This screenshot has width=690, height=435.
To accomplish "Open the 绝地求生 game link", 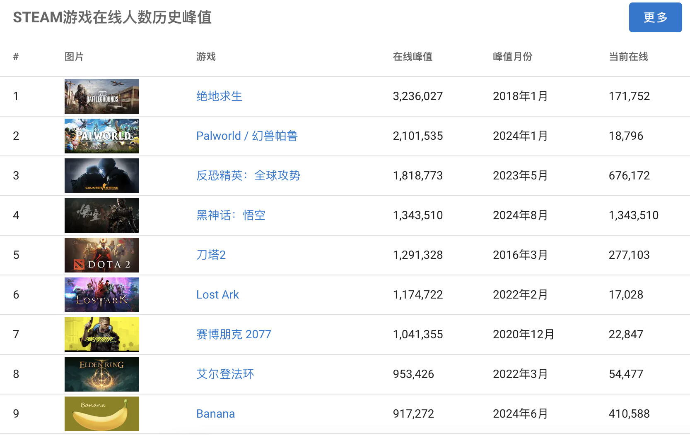I will click(219, 96).
